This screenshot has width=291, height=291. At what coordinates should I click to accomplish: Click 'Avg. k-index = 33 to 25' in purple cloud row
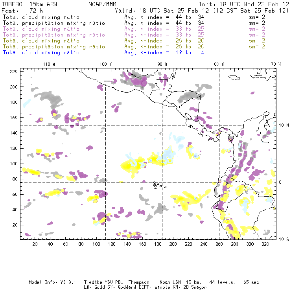(x=164, y=29)
